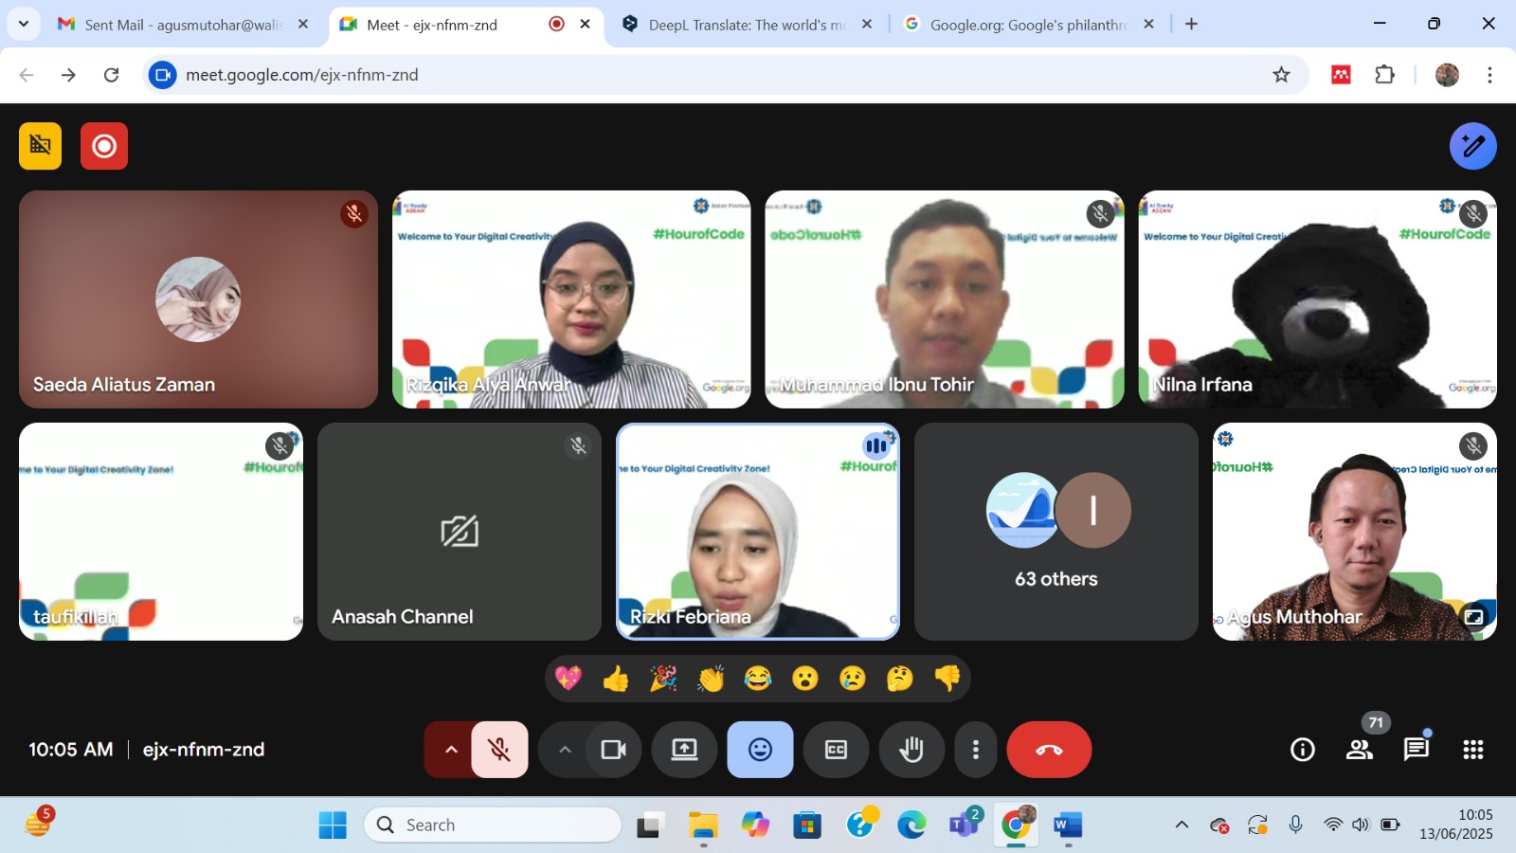The height and width of the screenshot is (853, 1516).
Task: Click the Windows taskbar Search box
Action: (x=493, y=826)
